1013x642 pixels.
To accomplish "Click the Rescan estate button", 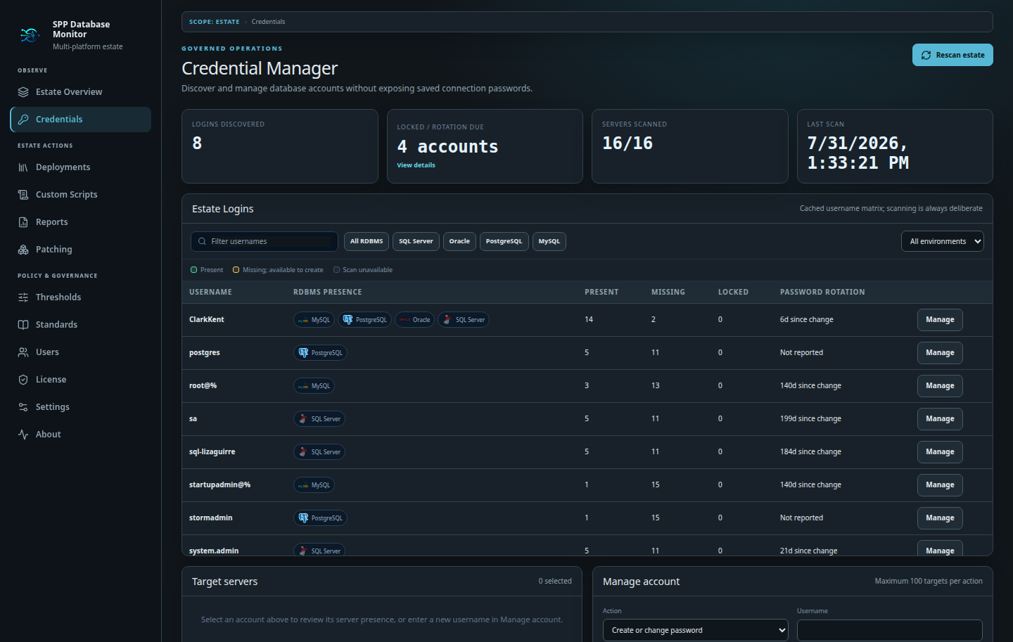I will pos(953,55).
